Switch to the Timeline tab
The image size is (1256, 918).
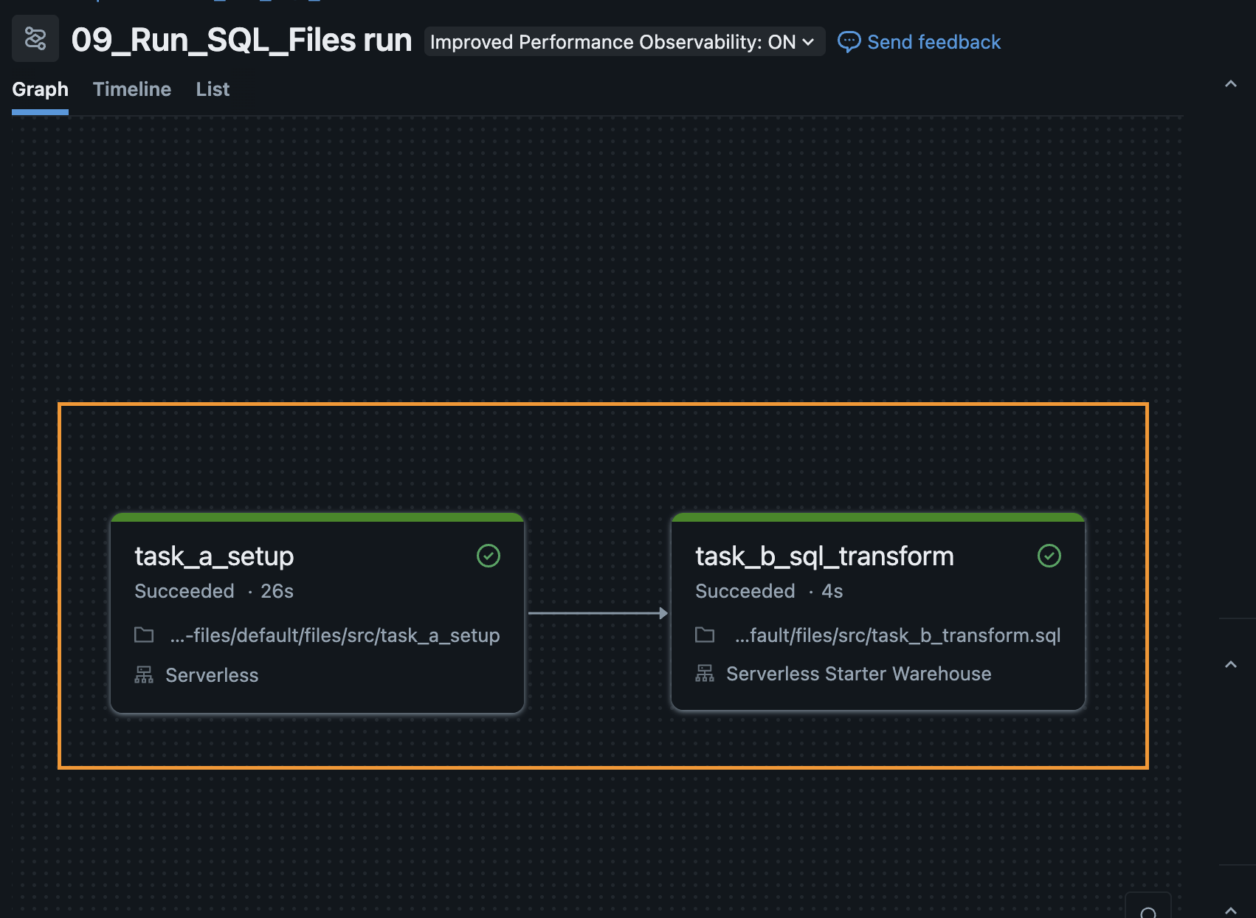(132, 90)
